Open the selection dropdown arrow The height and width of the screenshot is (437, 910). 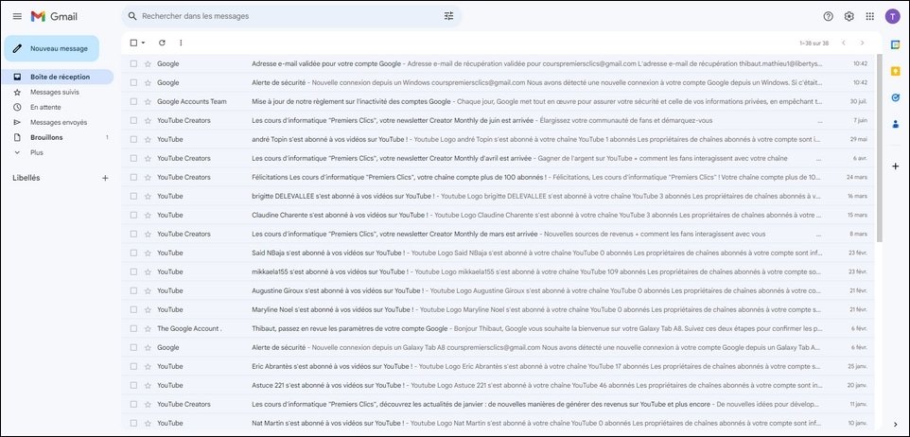pyautogui.click(x=144, y=43)
